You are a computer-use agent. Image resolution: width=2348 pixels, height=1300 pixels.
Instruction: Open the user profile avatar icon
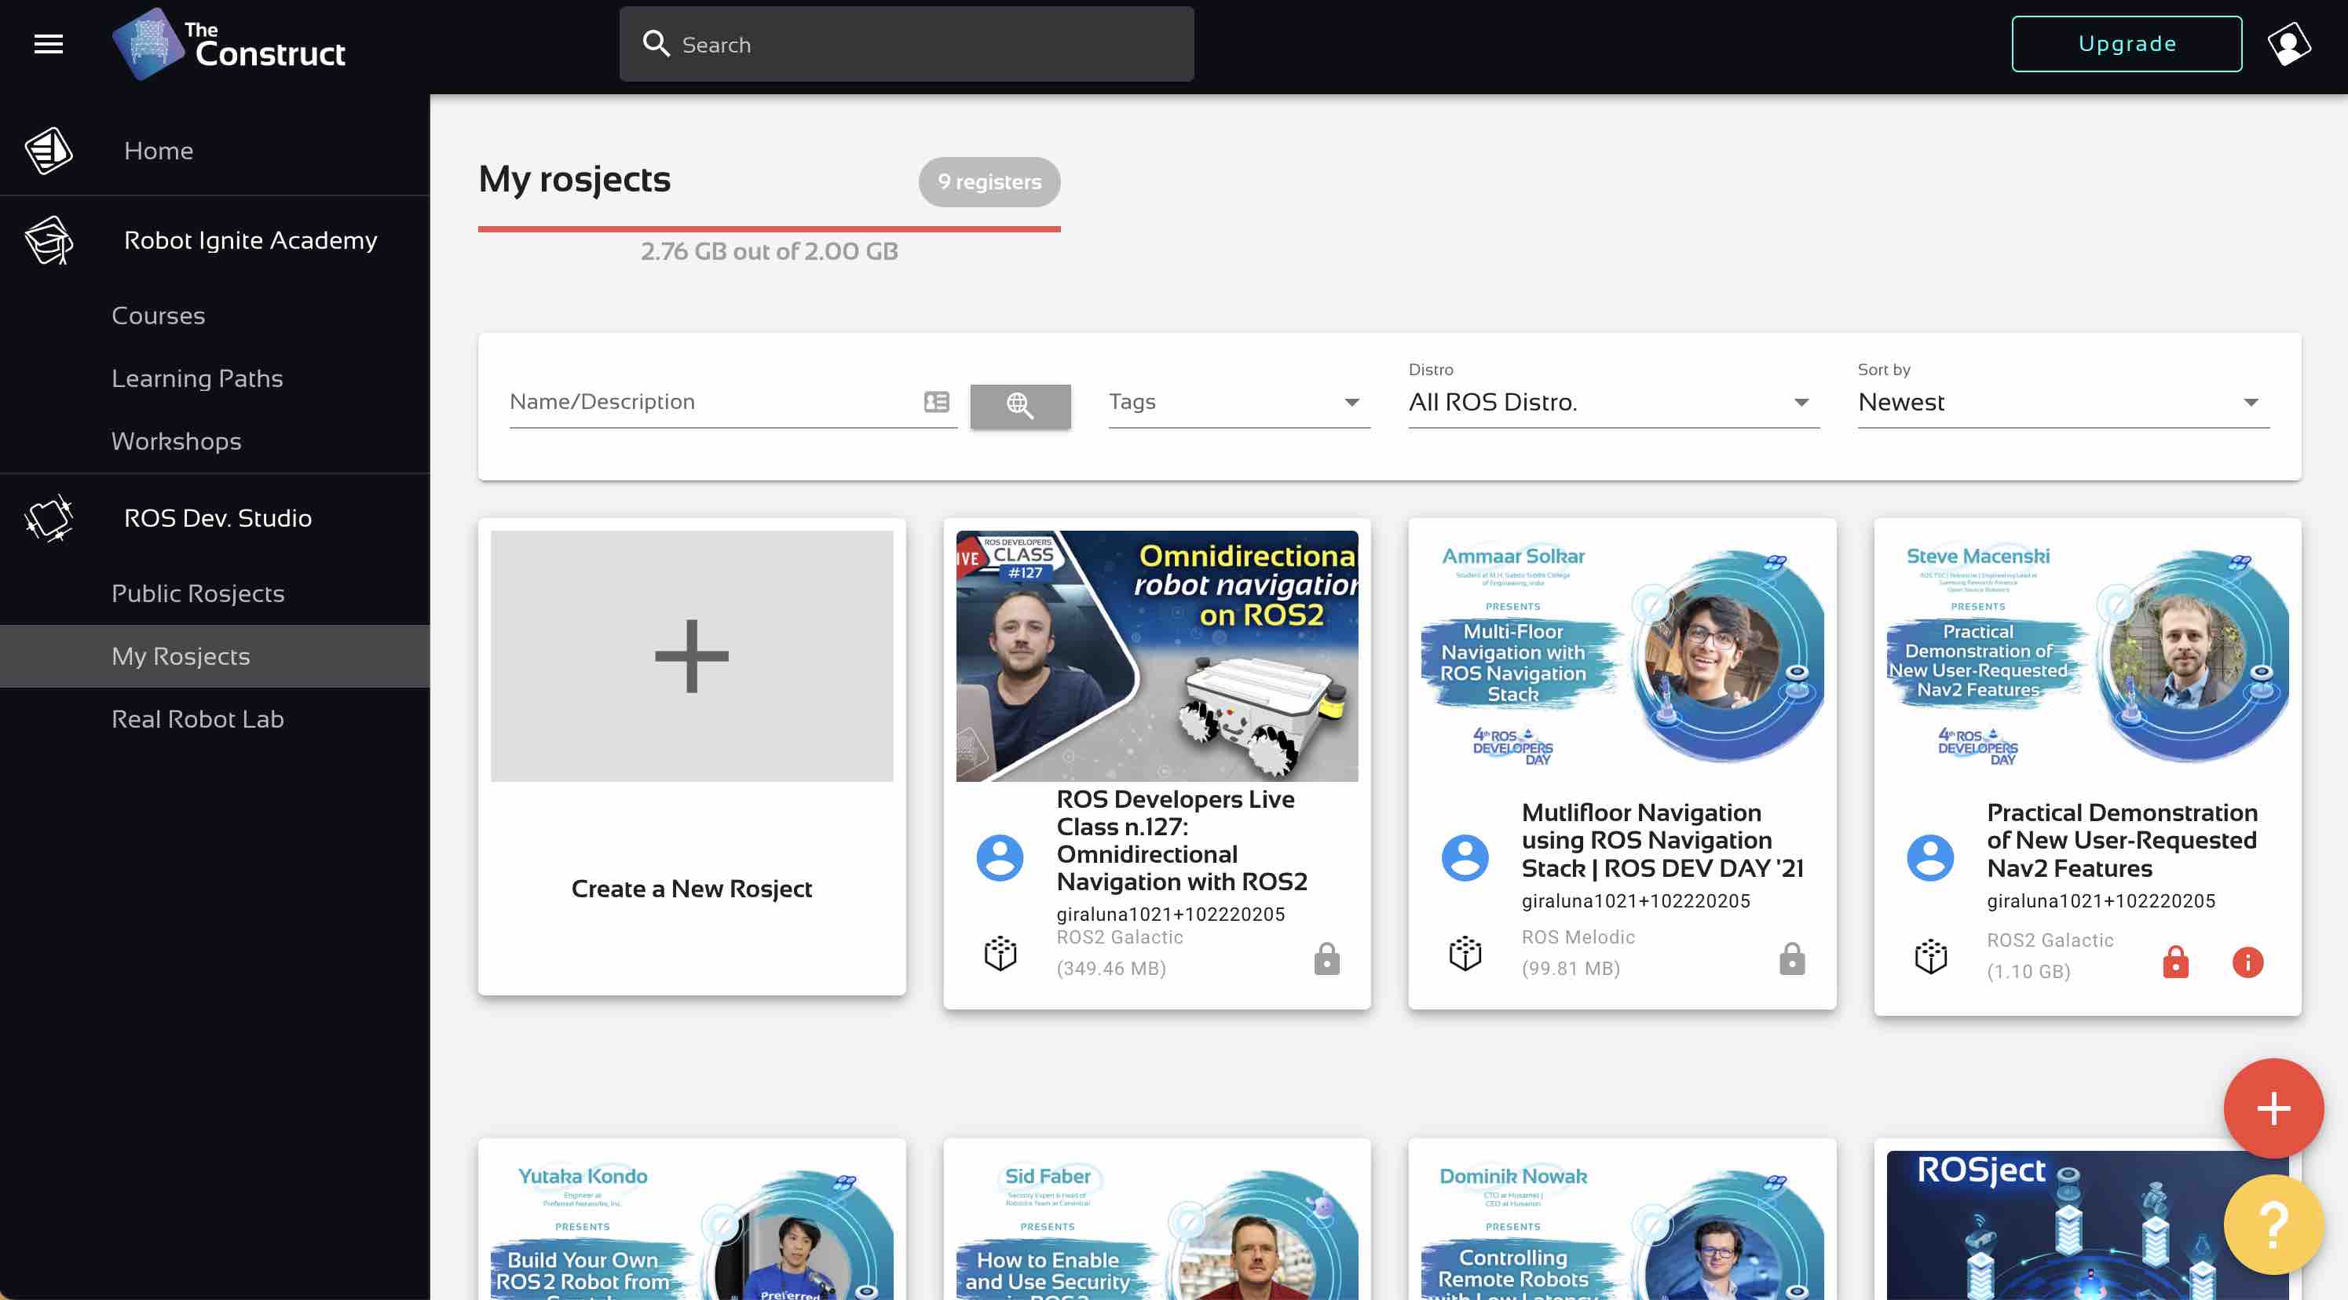coord(2289,44)
